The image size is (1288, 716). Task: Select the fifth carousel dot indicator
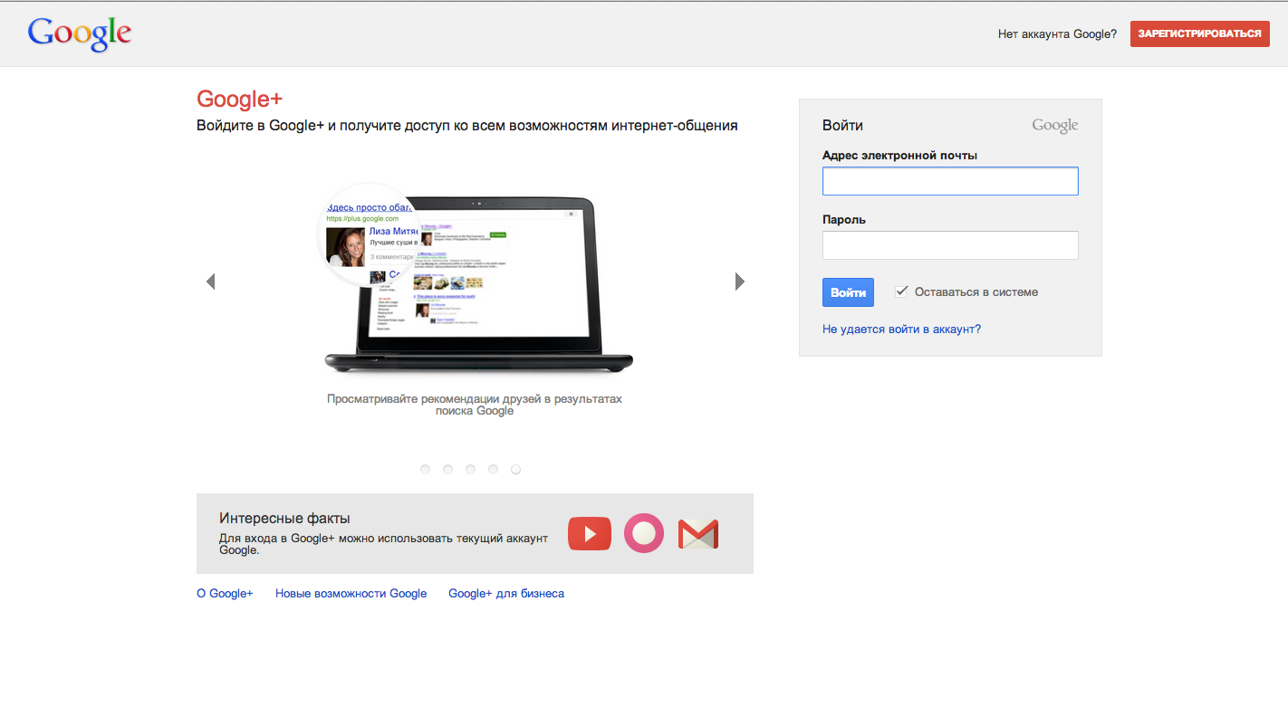coord(516,469)
